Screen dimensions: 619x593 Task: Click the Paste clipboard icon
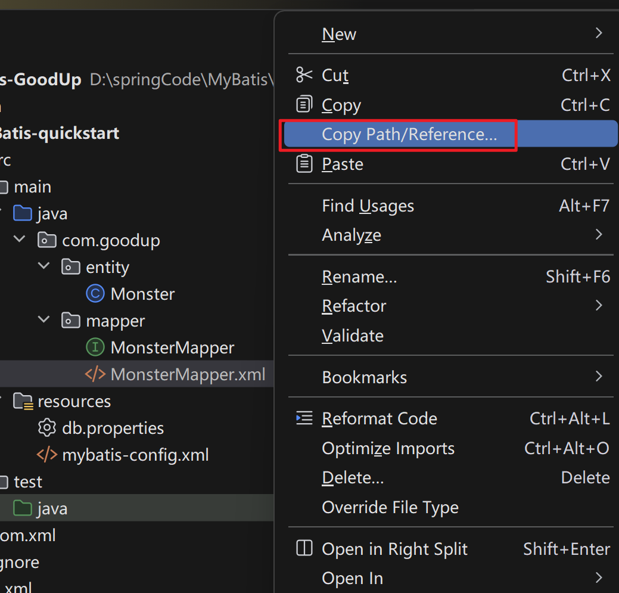[x=304, y=163]
